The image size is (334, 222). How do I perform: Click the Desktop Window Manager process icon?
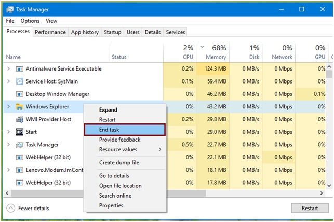click(x=20, y=94)
